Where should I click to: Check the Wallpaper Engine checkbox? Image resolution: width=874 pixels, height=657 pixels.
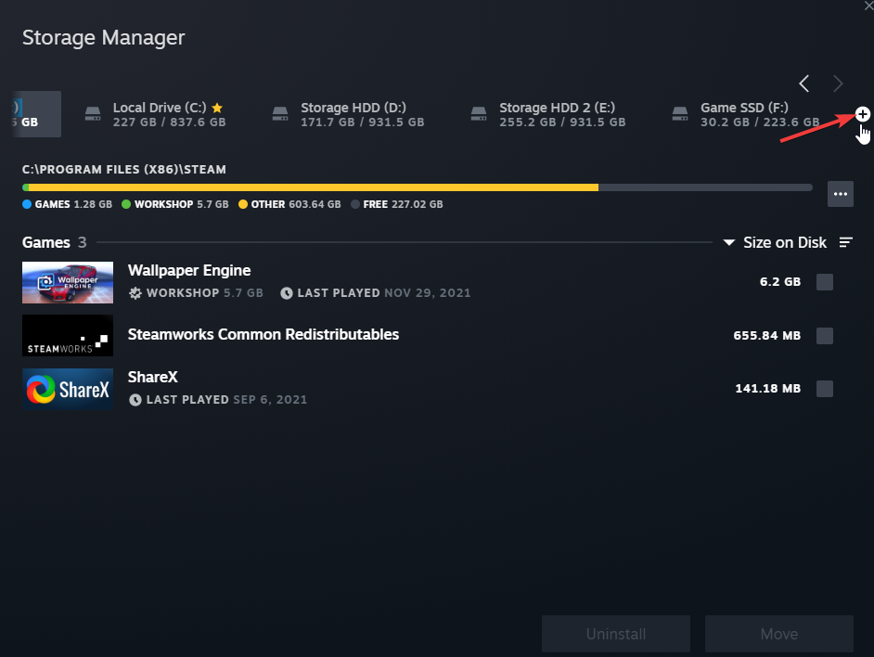pyautogui.click(x=825, y=282)
